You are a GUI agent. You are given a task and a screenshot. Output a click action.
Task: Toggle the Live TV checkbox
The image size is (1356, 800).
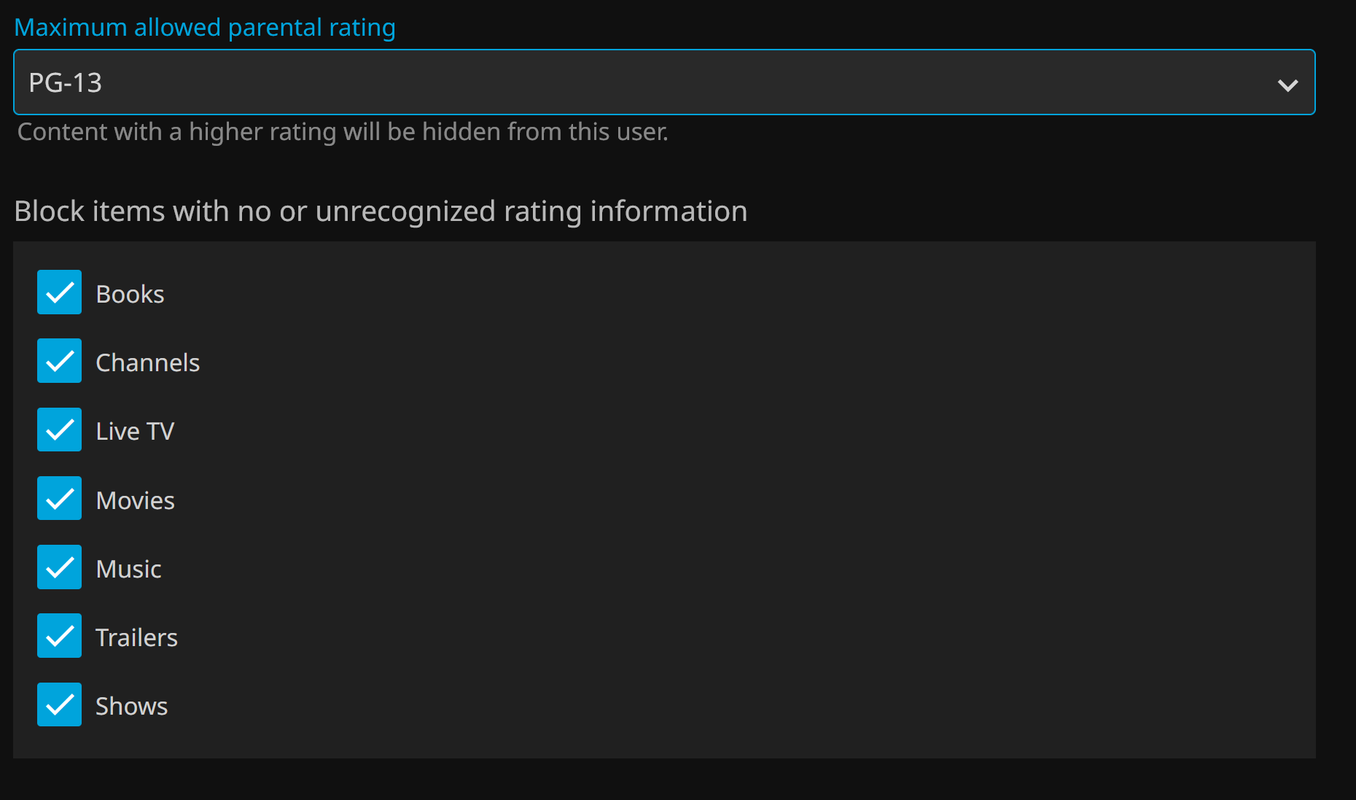point(59,430)
